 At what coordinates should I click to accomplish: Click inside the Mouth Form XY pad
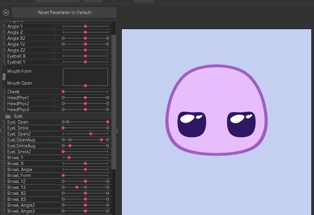tap(85, 77)
